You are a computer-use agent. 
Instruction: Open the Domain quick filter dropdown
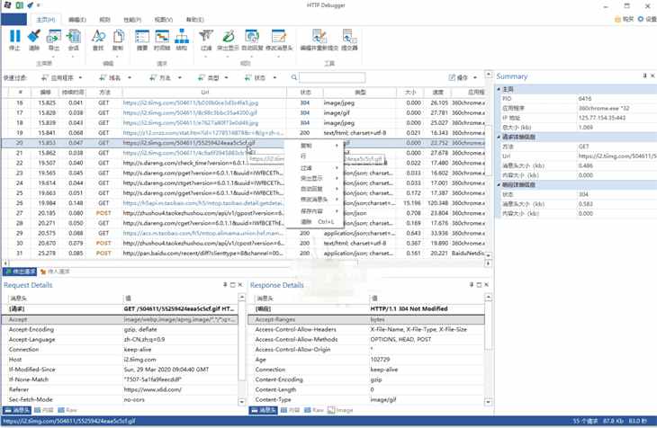[x=115, y=77]
